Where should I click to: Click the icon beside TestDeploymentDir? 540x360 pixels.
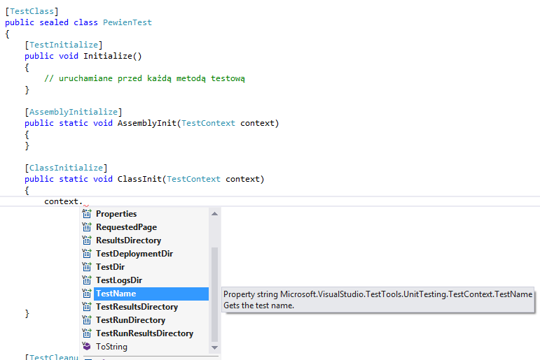(87, 254)
